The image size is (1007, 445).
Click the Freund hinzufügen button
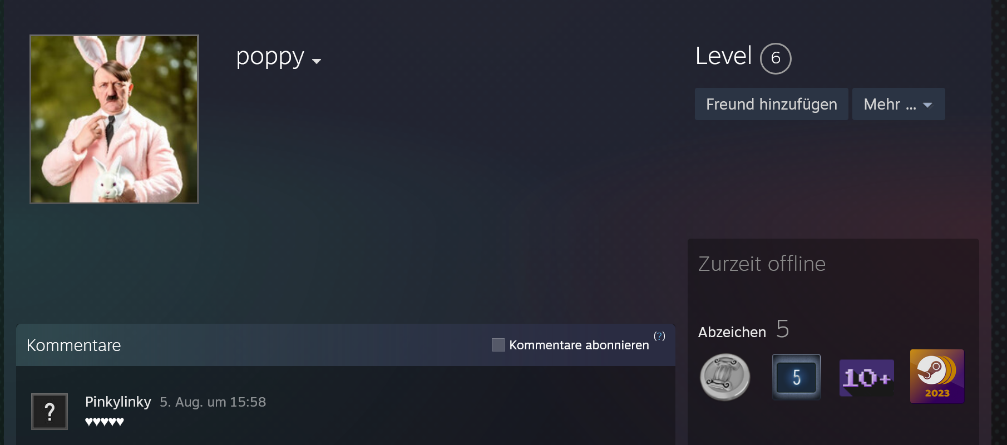771,104
